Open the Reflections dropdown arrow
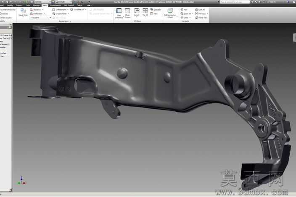 click(x=44, y=14)
